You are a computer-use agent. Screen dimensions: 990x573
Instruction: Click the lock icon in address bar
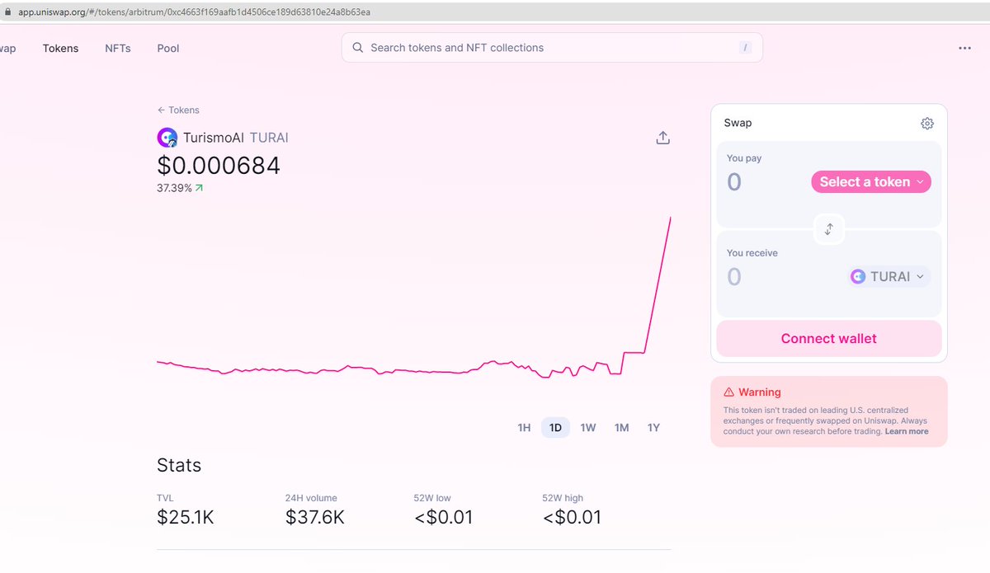tap(8, 12)
